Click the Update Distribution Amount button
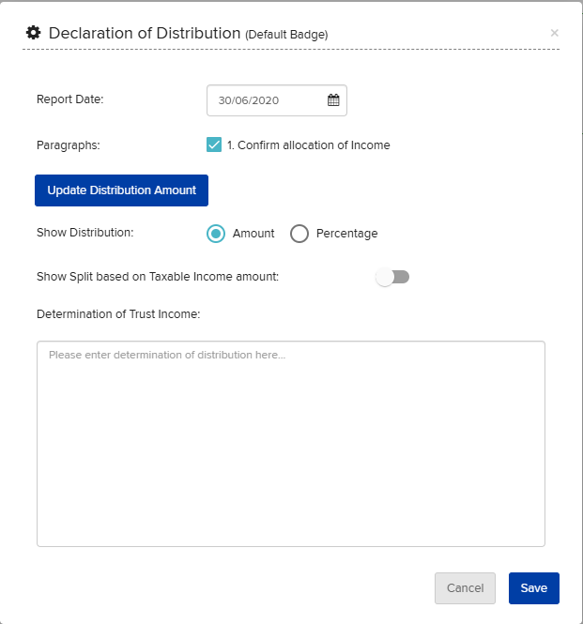 [x=121, y=190]
